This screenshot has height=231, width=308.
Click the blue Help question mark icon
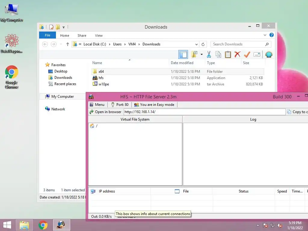(x=272, y=35)
